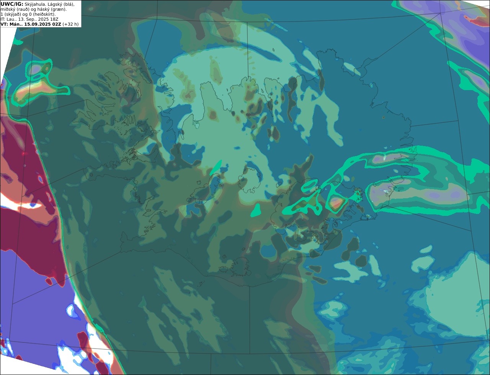The height and width of the screenshot is (375, 490).
Task: Select the 'Skýjahula. Lágský (blá),' legend text
Action: tap(49, 4)
